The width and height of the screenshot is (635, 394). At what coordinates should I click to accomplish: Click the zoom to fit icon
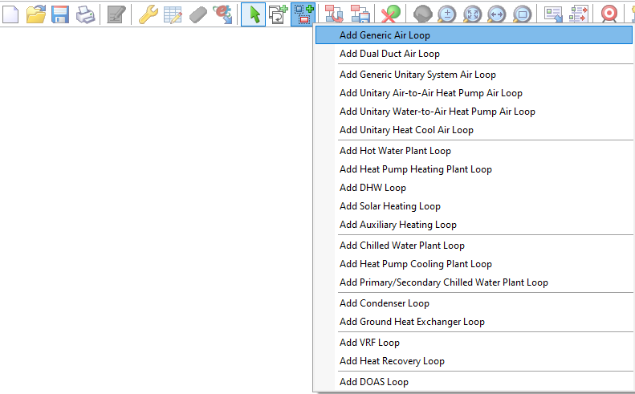[x=472, y=14]
